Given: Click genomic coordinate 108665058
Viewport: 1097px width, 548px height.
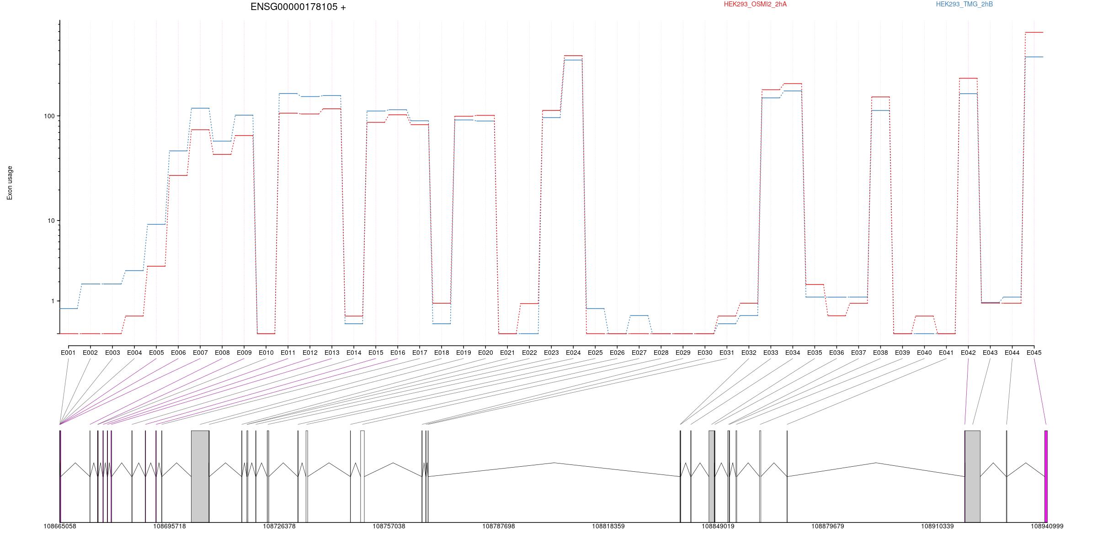Looking at the screenshot, I should pos(60,526).
